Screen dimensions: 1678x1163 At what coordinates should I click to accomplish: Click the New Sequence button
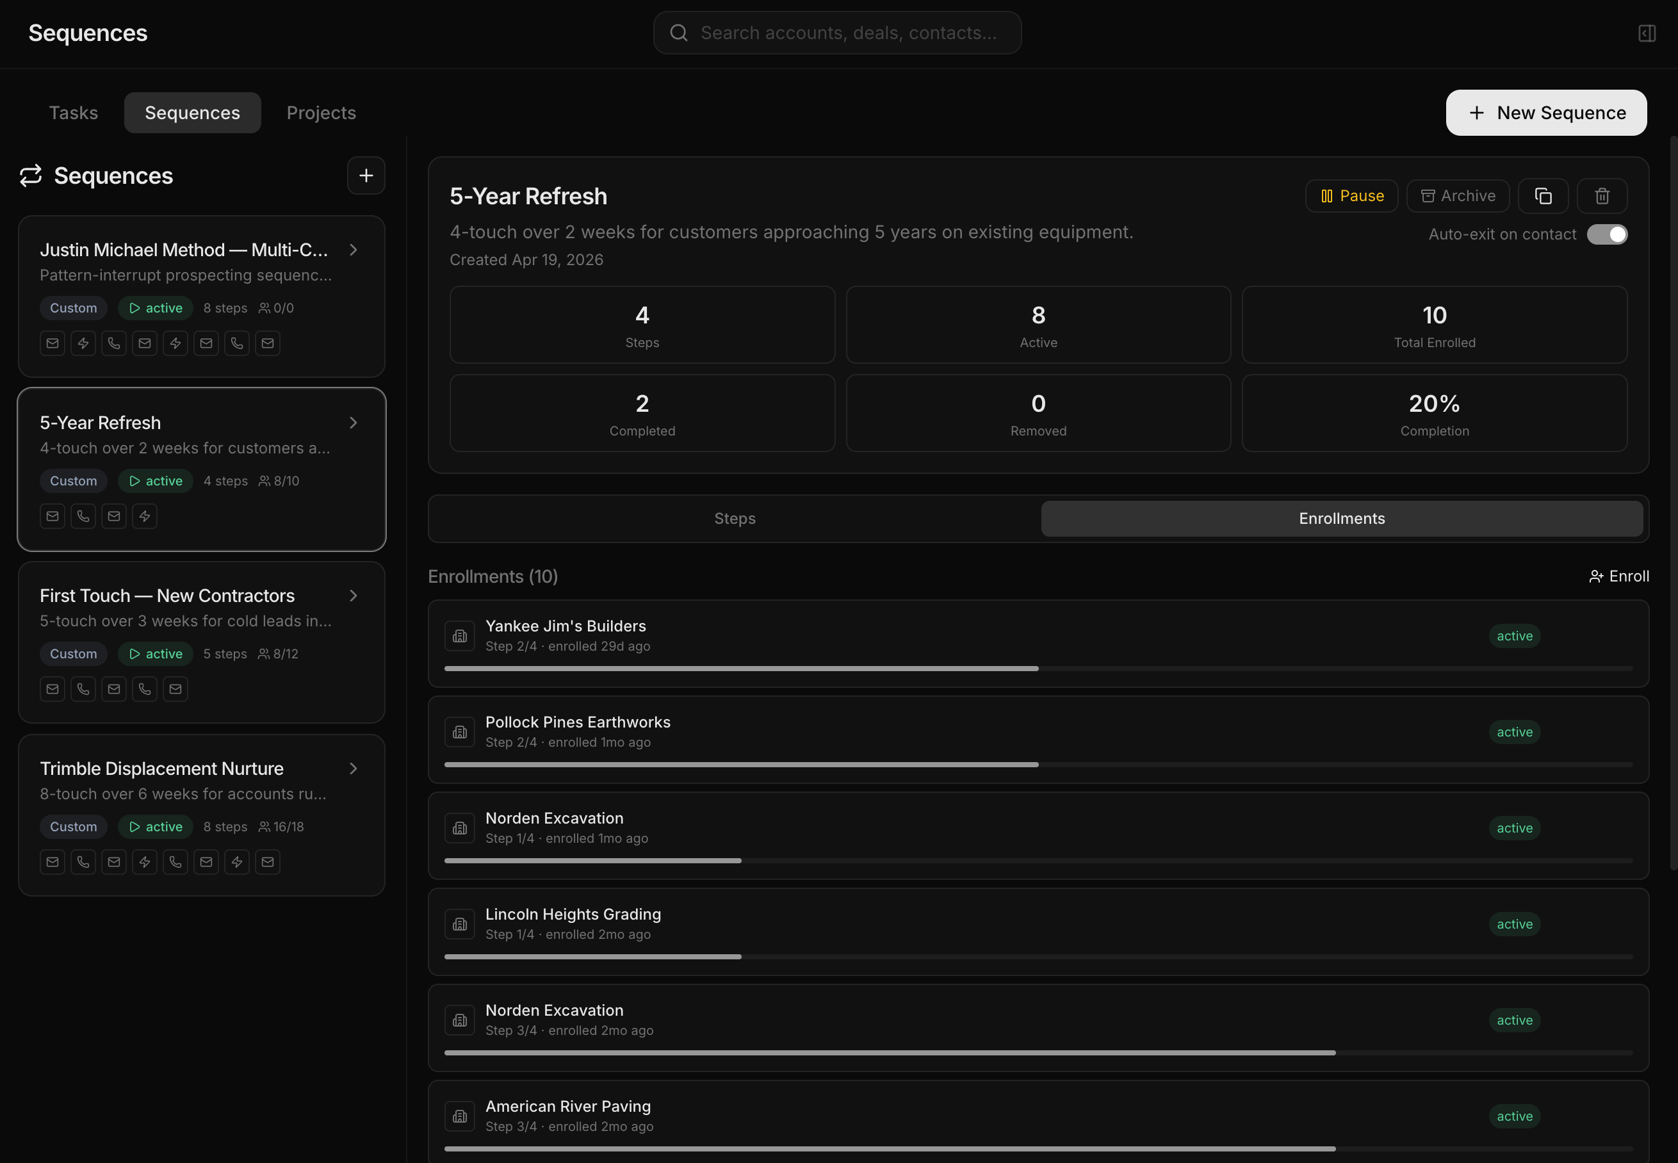coord(1546,113)
